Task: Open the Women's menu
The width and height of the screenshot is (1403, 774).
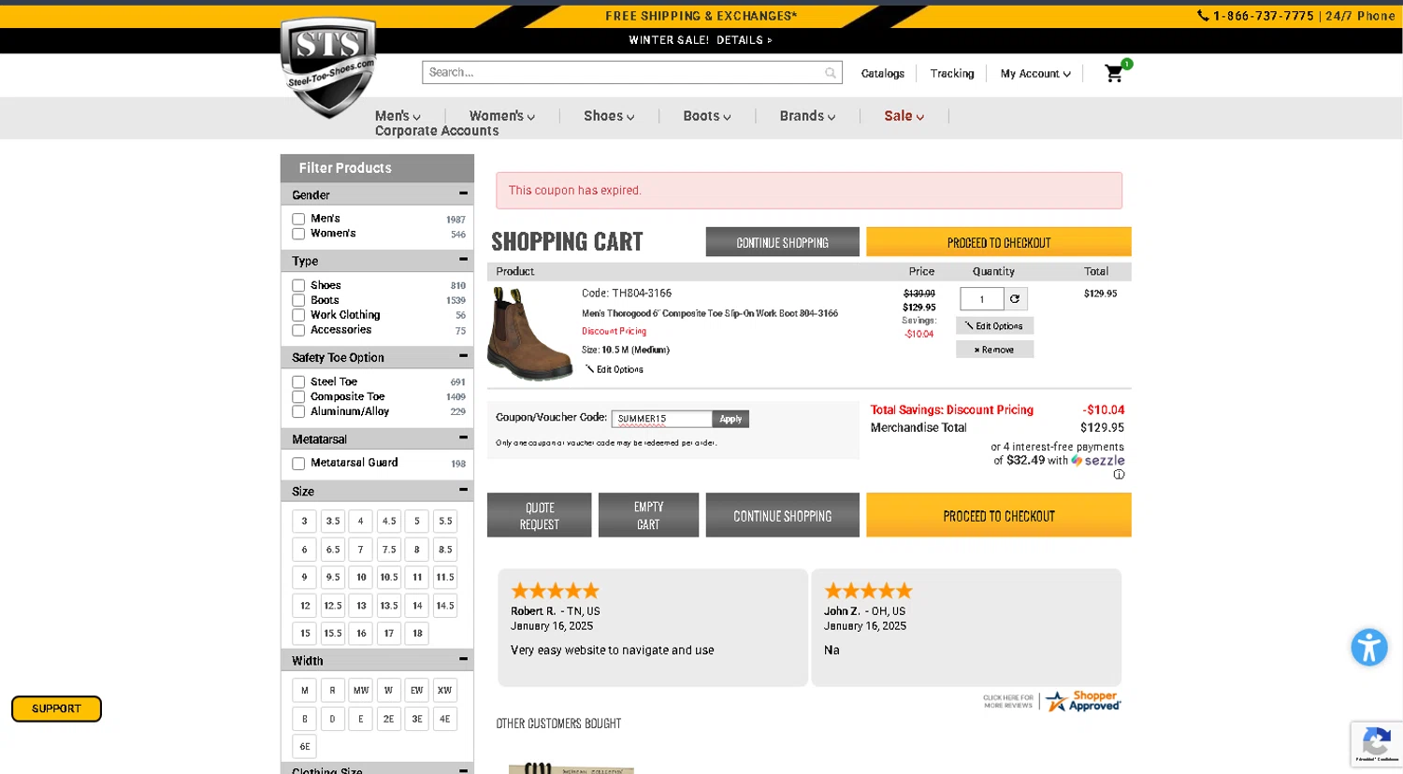Action: click(x=502, y=116)
